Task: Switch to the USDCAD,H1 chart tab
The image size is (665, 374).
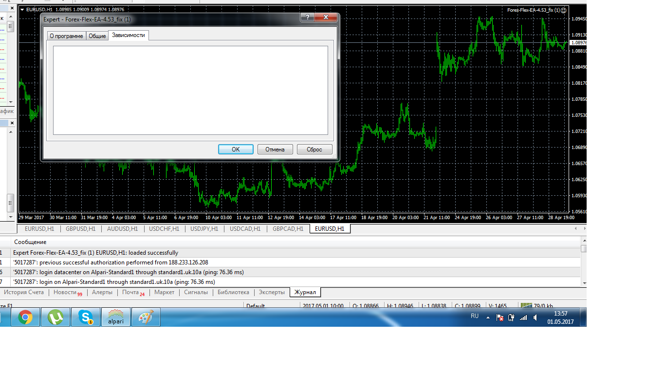Action: pyautogui.click(x=245, y=229)
